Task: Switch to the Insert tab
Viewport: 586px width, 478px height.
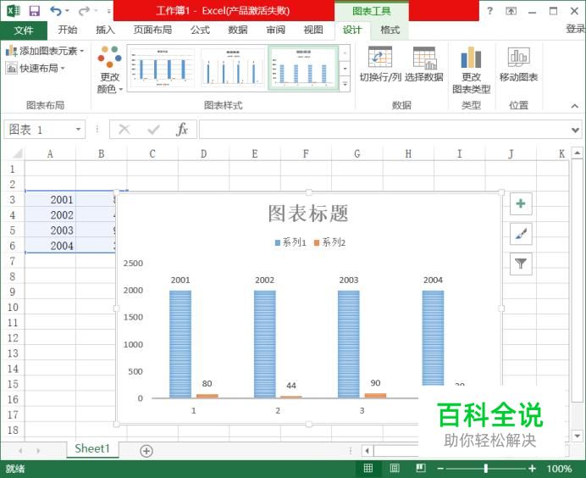Action: coord(105,30)
